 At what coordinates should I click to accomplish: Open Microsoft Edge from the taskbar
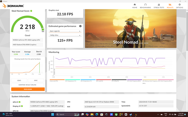(97, 115)
